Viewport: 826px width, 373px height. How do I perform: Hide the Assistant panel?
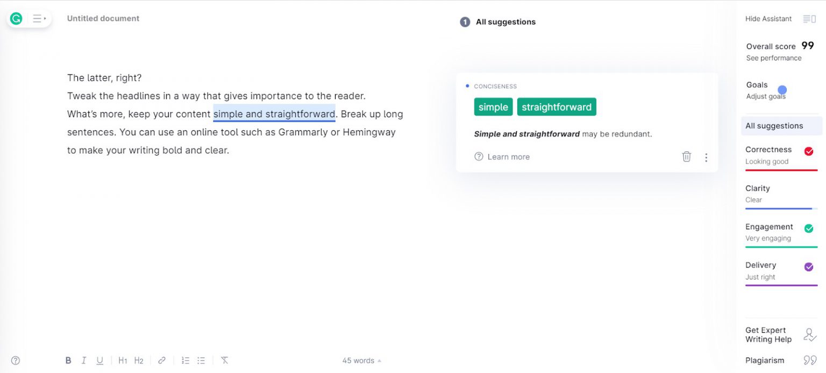pos(768,18)
